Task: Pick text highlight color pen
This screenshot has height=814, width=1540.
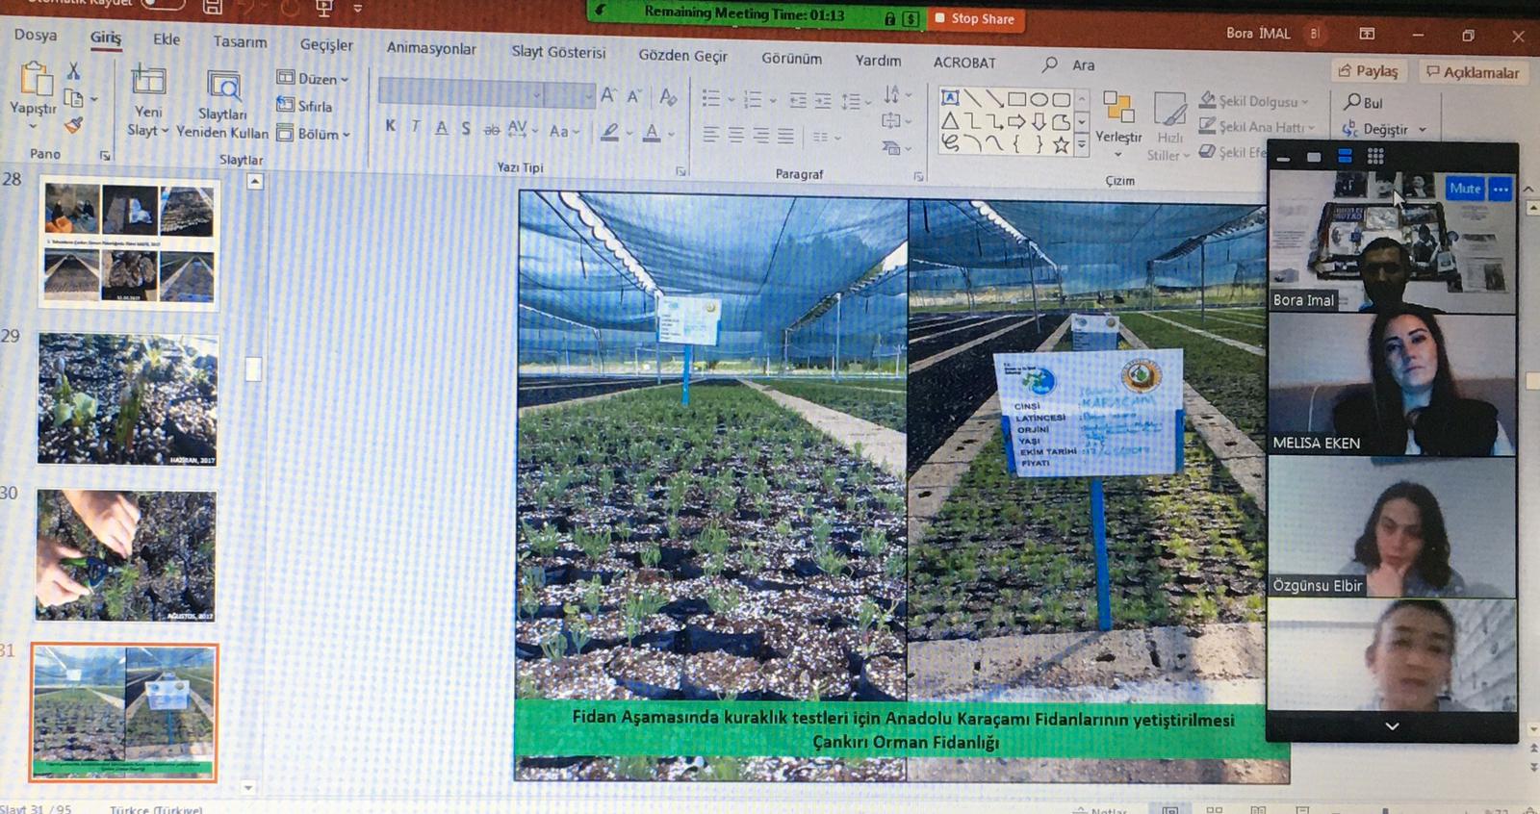Action: (x=609, y=133)
